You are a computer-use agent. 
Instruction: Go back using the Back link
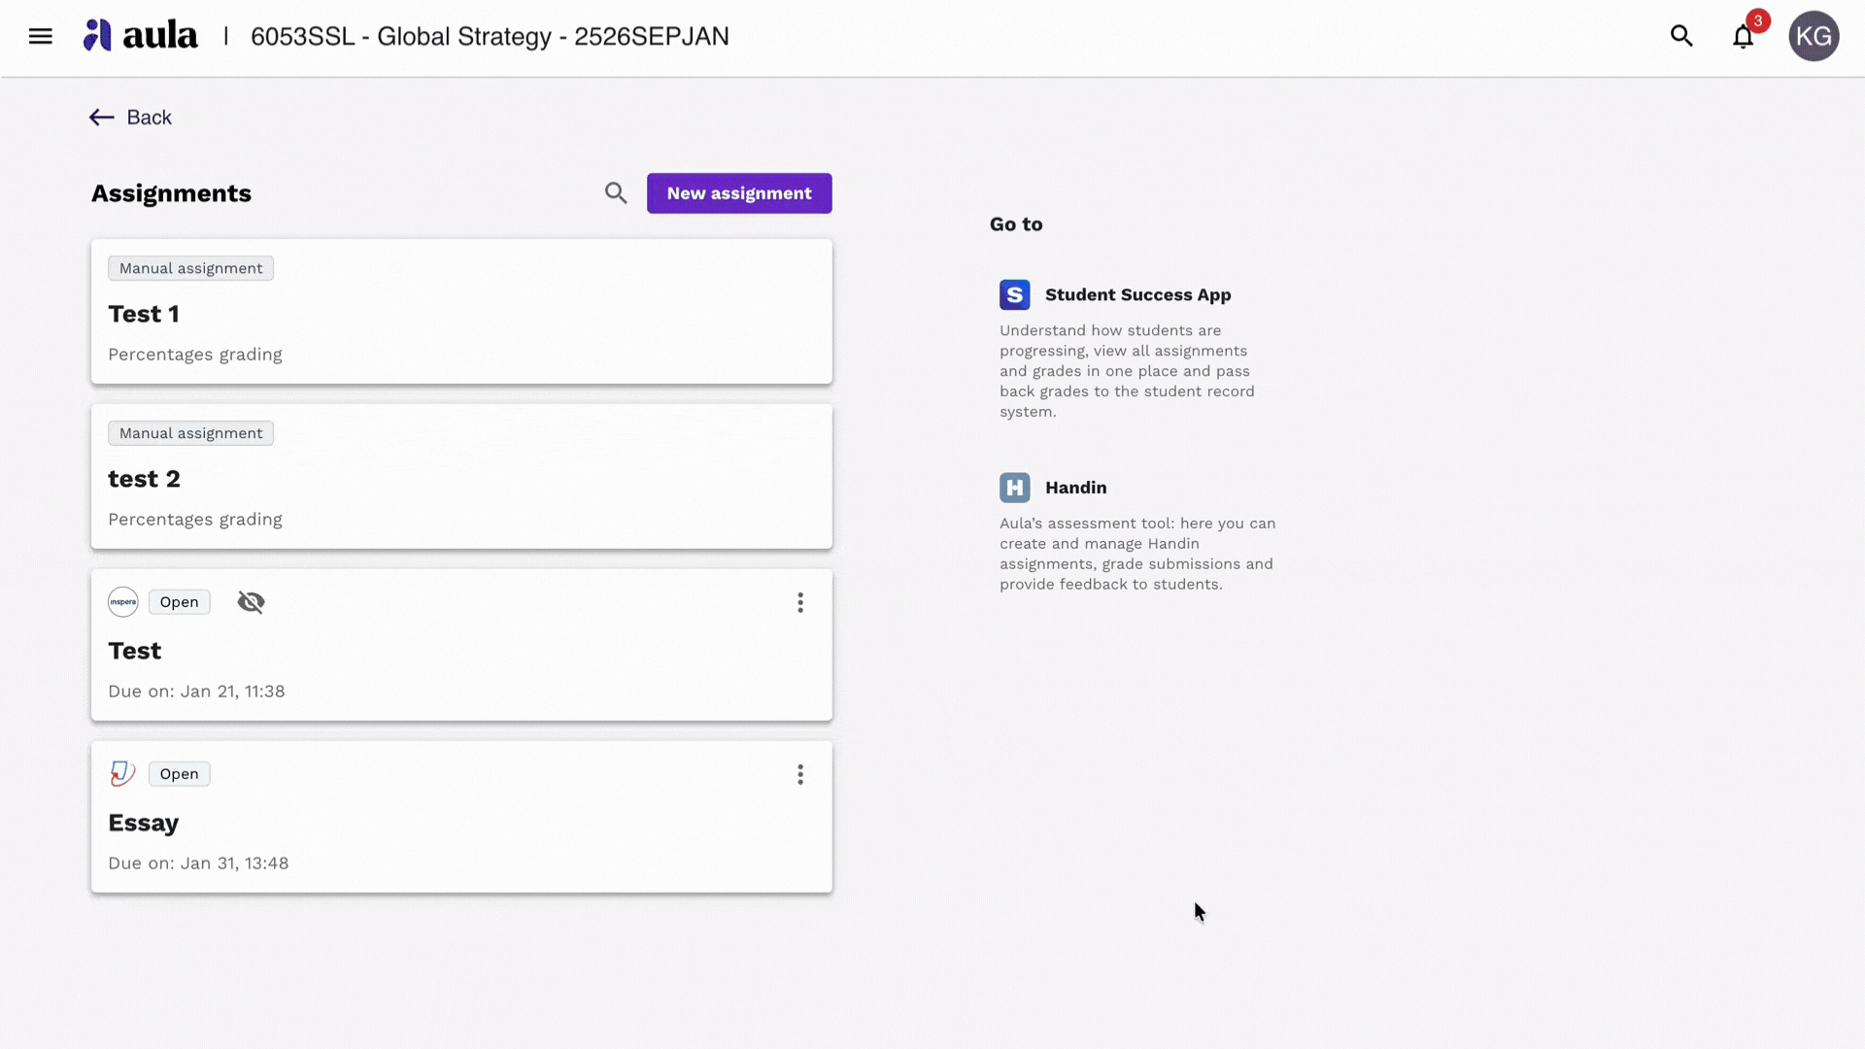tap(130, 118)
